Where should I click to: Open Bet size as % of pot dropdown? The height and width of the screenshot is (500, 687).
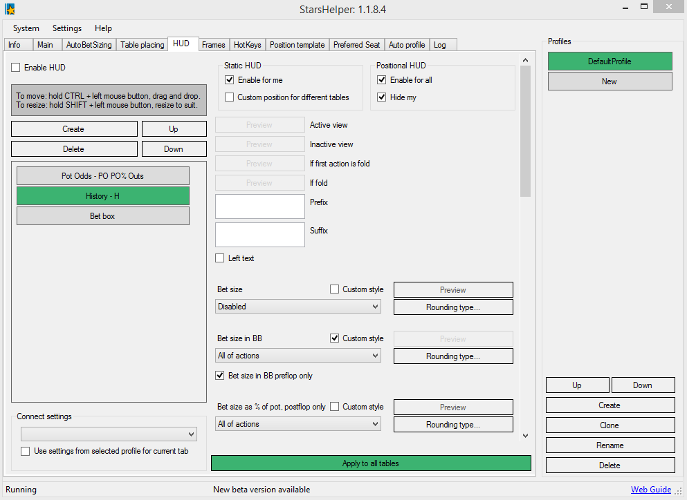click(x=298, y=424)
